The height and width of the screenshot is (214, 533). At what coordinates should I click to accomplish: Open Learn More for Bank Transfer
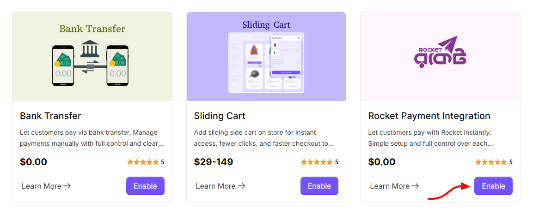pos(46,186)
